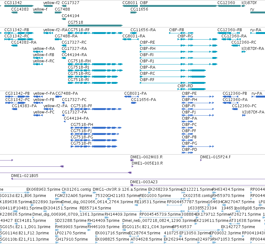Click the DME1-002M03.R BAC end

pos(132,160)
